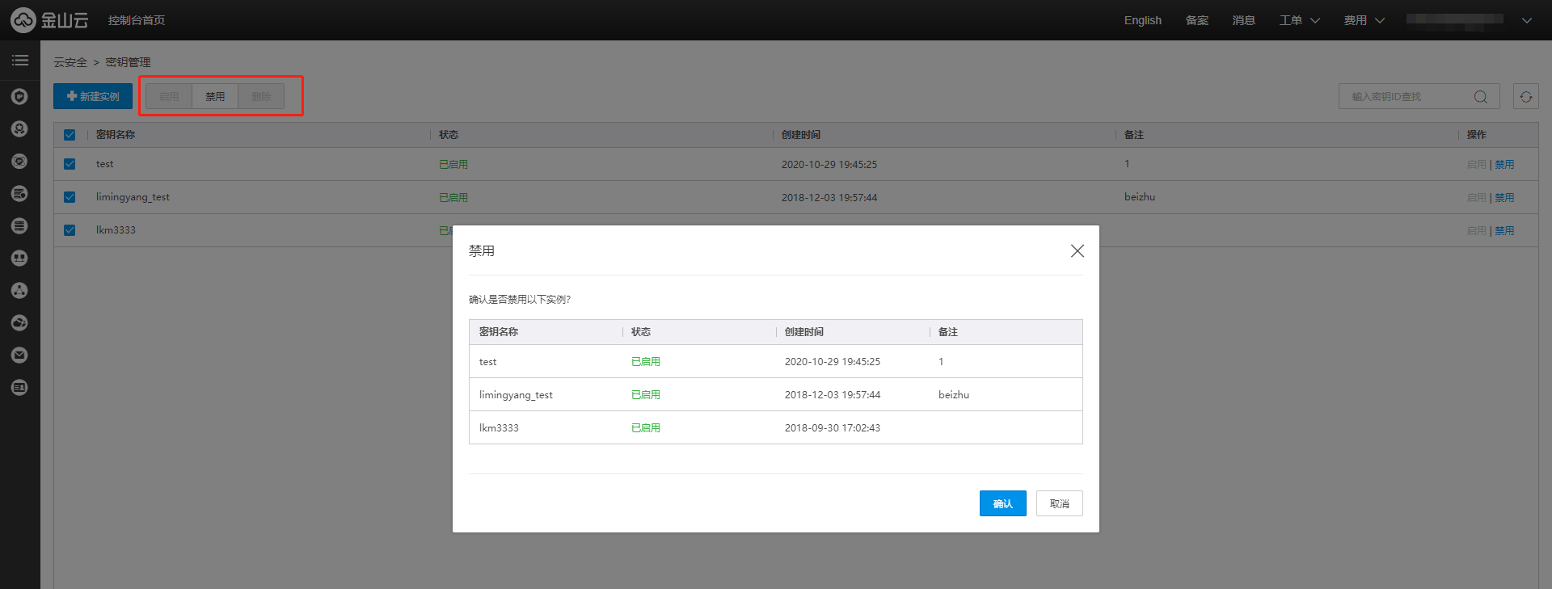
Task: Open 消息 in the top navigation
Action: coord(1243,20)
